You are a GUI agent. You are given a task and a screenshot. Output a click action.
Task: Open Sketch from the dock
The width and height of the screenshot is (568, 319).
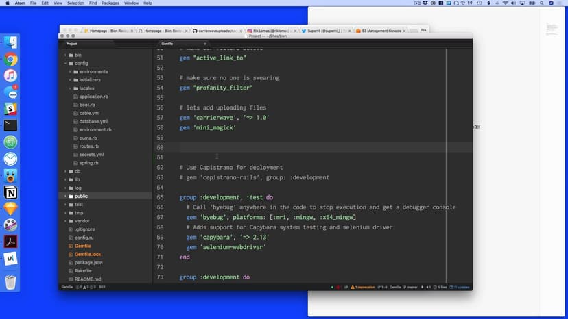(x=10, y=208)
